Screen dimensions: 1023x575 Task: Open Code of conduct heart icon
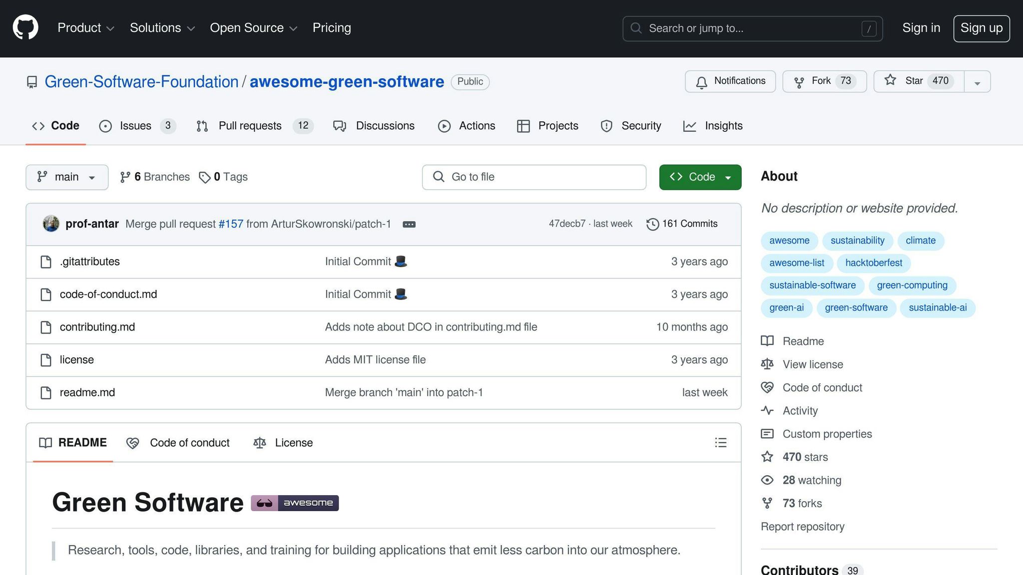(x=768, y=387)
